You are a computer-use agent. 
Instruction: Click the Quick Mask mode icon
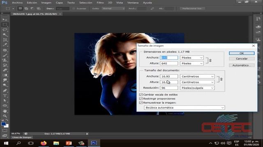(5, 131)
